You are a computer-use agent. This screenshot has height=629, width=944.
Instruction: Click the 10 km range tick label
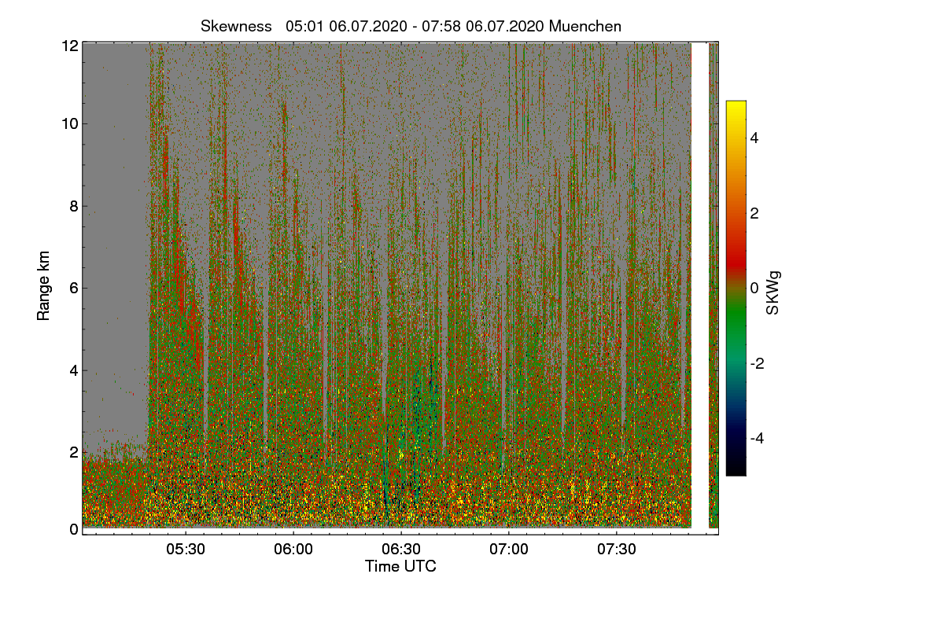69,123
